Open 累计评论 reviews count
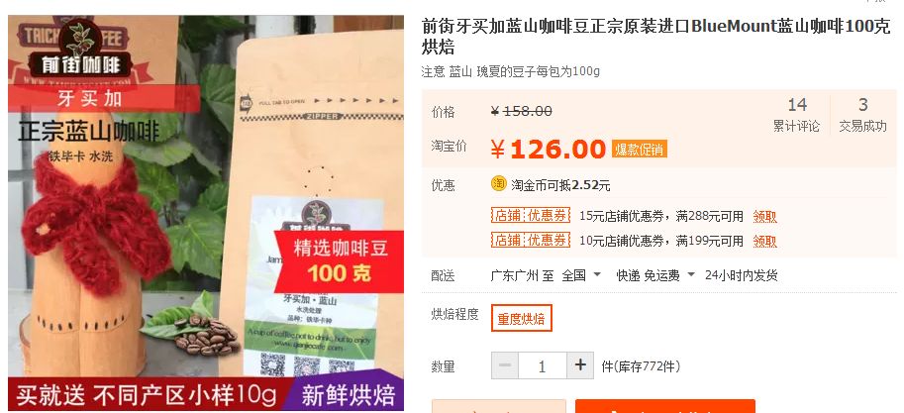This screenshot has width=904, height=413. 796,115
